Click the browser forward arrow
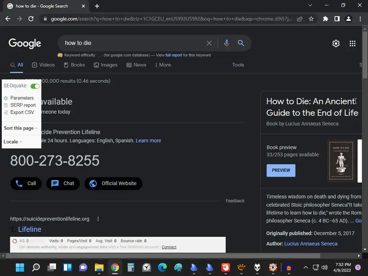This screenshot has width=368, height=276. [19, 19]
